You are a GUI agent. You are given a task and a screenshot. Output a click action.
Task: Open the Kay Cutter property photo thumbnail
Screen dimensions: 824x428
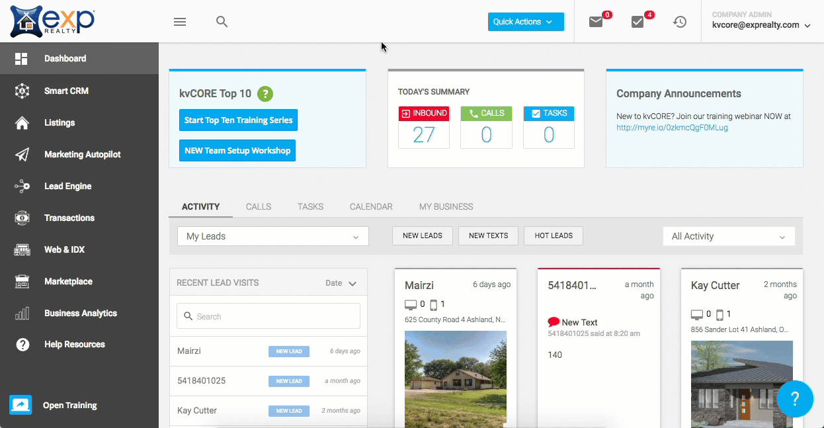click(x=742, y=384)
